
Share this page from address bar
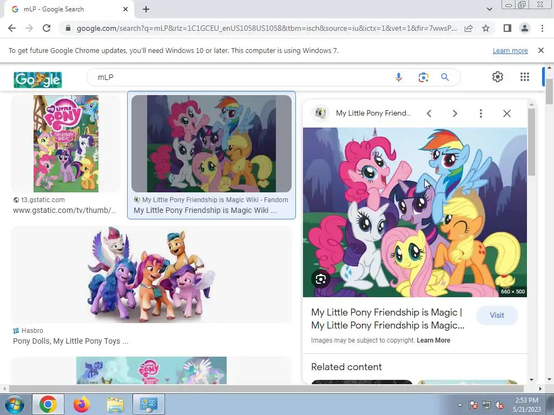coord(469,28)
